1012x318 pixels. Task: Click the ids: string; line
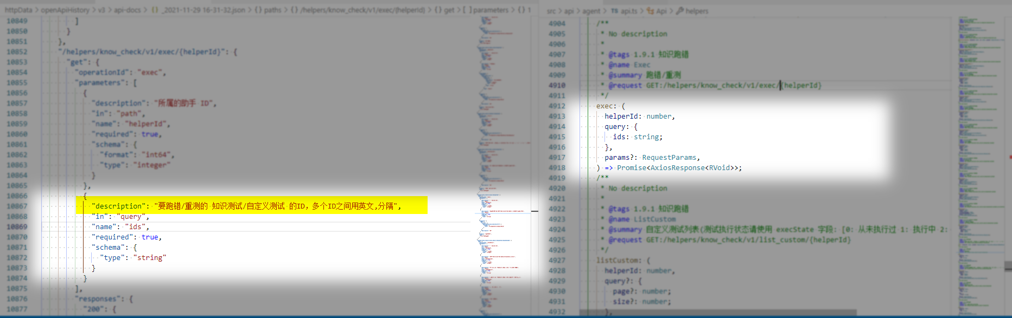coord(638,137)
